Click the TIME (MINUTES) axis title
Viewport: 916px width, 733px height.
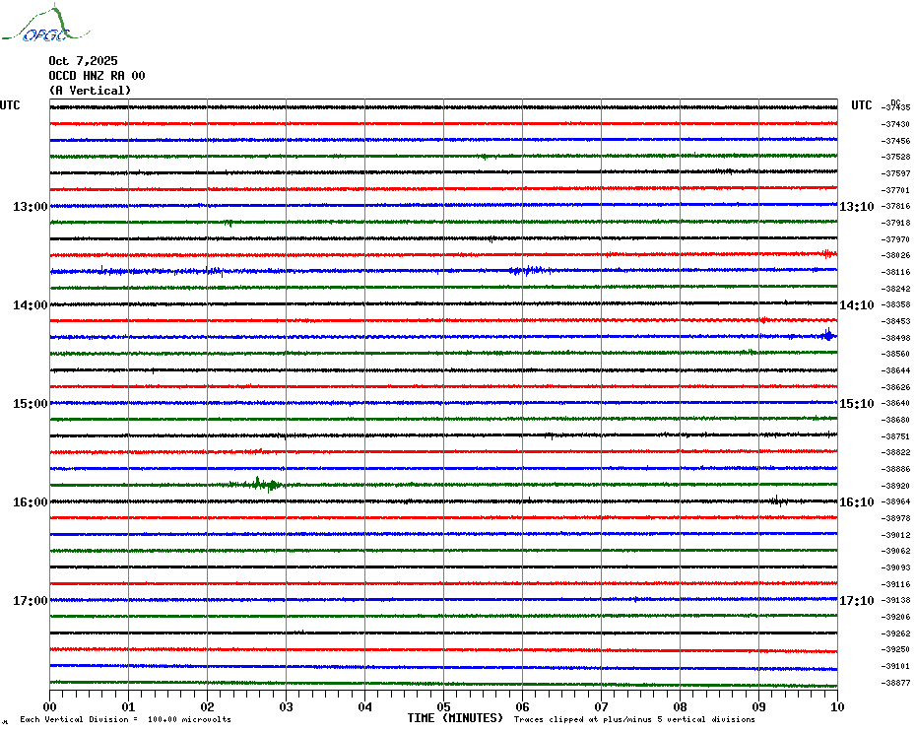pos(455,718)
